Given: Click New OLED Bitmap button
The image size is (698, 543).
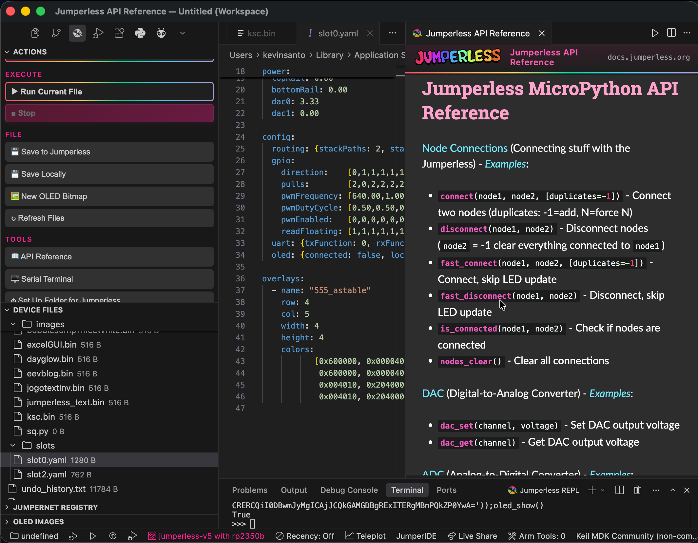Looking at the screenshot, I should 109,196.
